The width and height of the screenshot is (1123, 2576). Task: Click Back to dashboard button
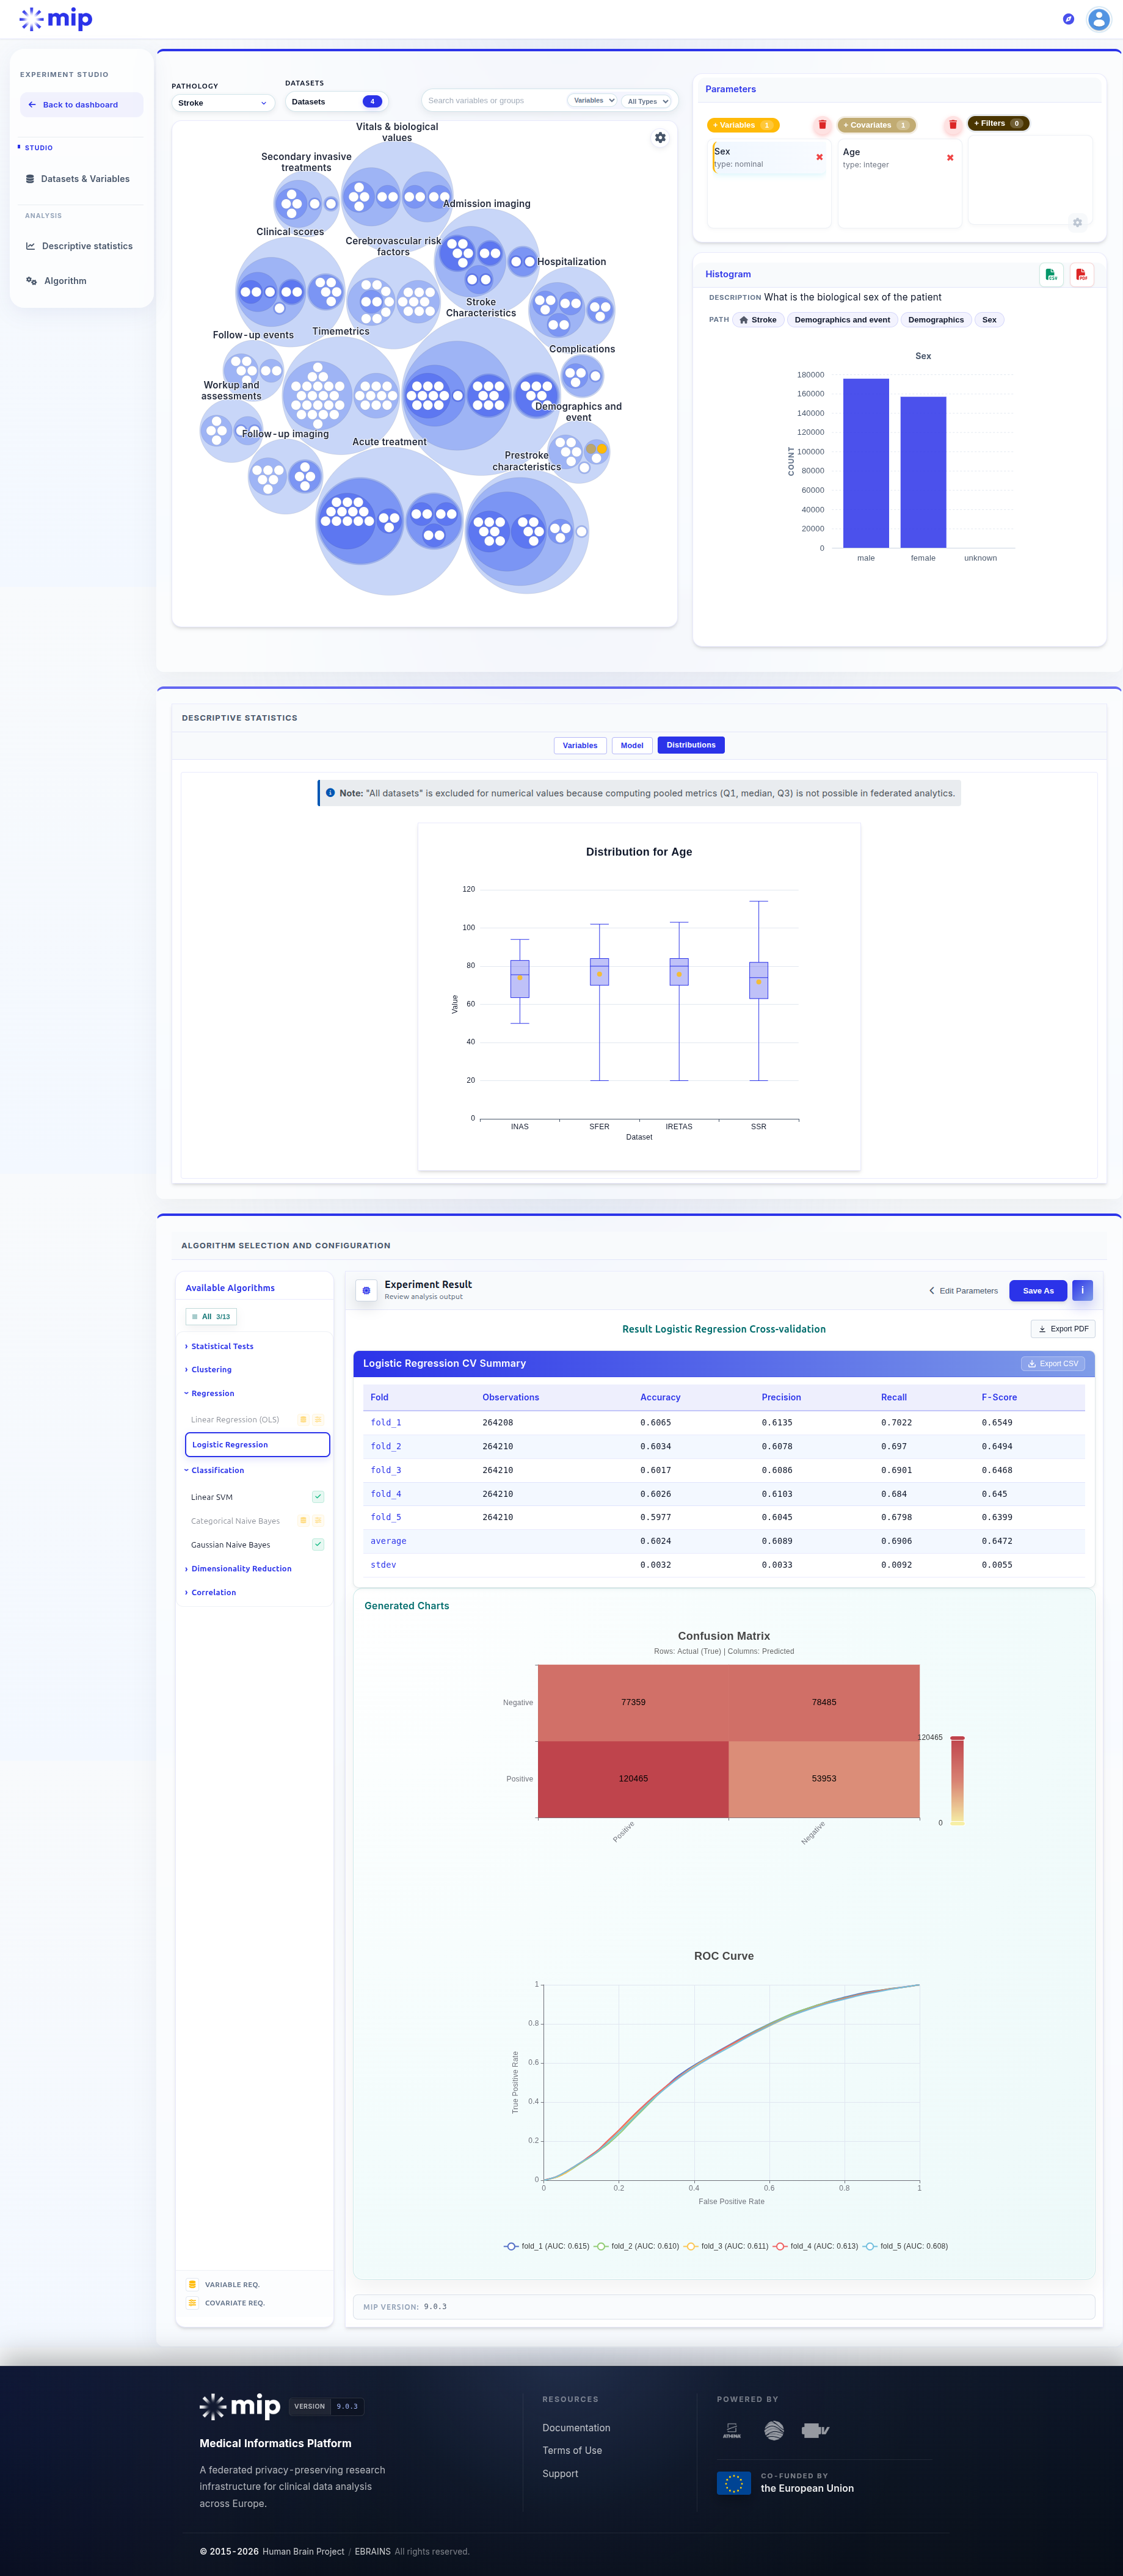[x=82, y=105]
